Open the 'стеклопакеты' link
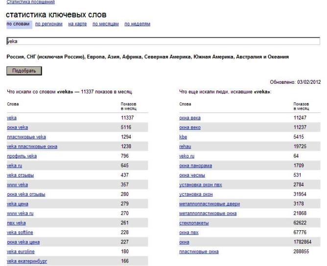Screen dimensions: 327x266 (x=194, y=223)
